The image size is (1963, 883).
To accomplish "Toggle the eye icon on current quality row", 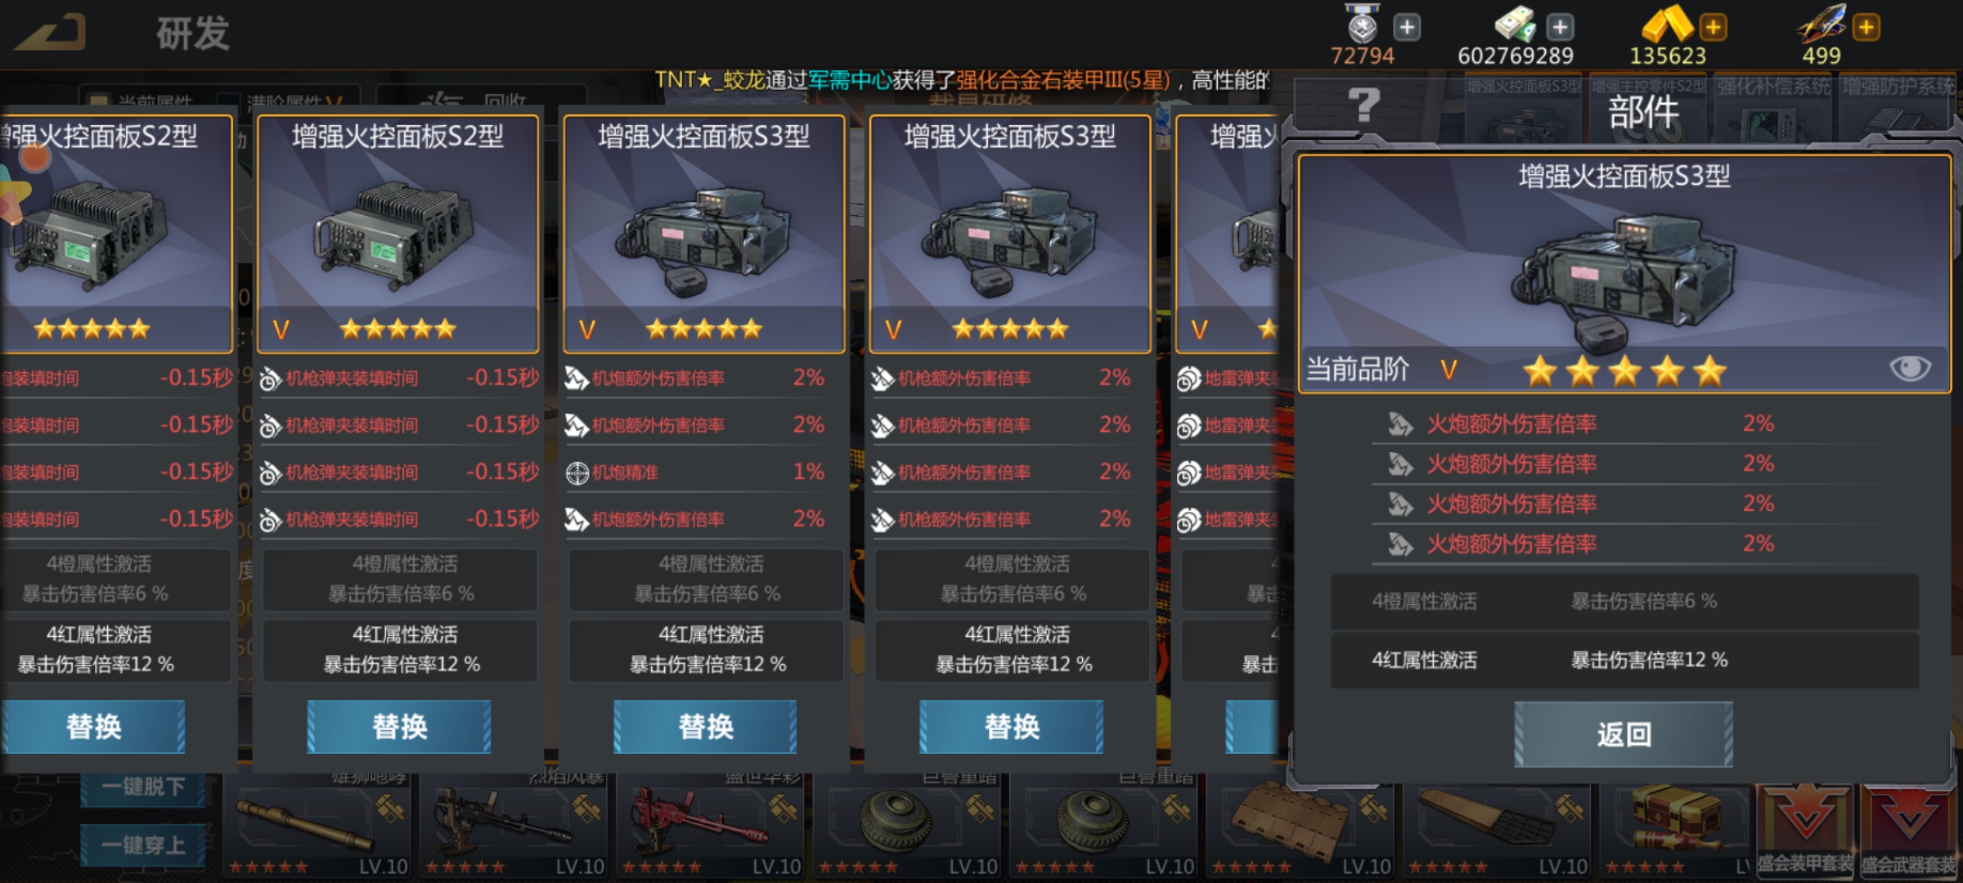I will tap(1910, 369).
